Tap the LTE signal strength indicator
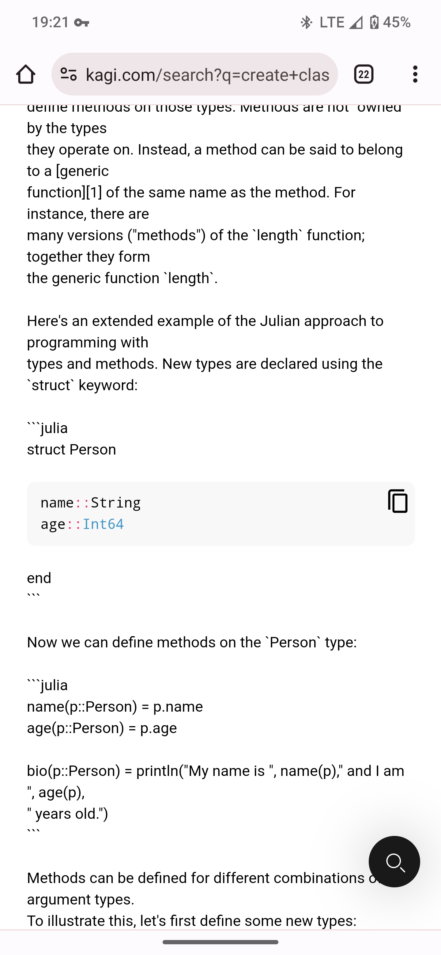Screen dimensions: 441x955 coord(355,22)
